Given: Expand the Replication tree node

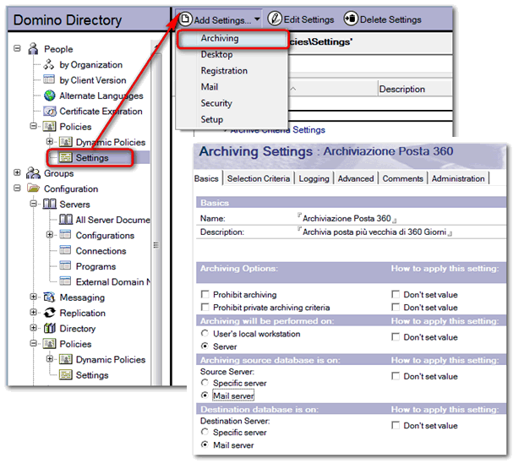Looking at the screenshot, I should coord(34,312).
